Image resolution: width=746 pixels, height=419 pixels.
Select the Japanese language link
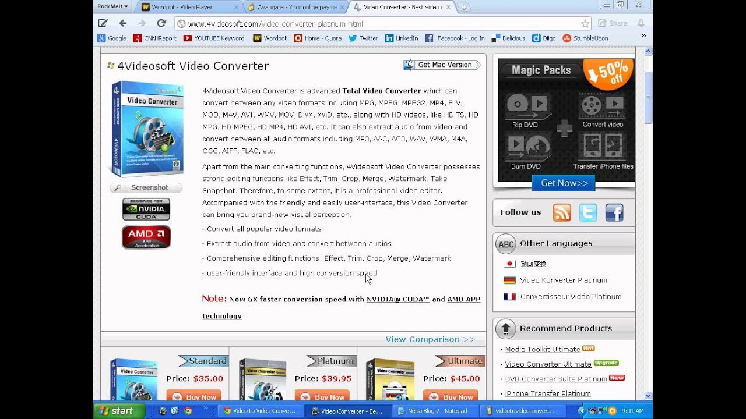(533, 264)
